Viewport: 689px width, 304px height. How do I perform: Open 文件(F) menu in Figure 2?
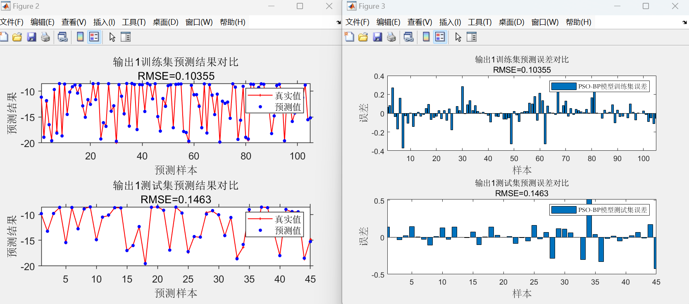coord(12,22)
